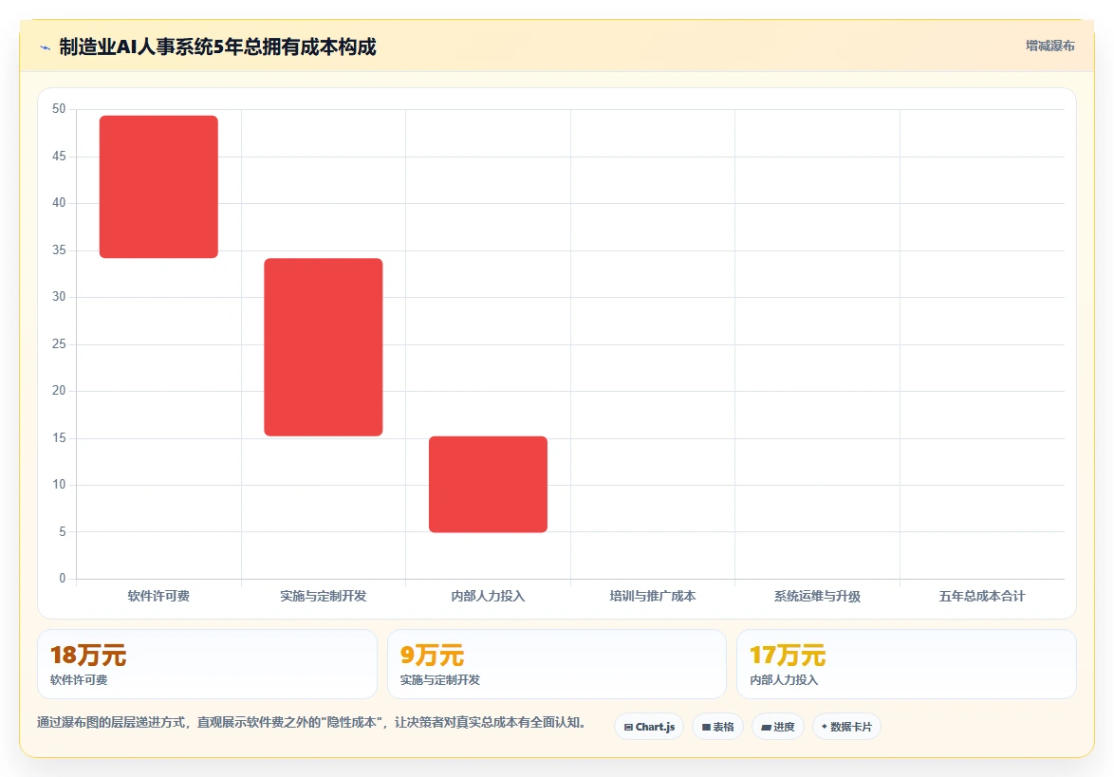Click the 软件许可费 red waterfall bar
This screenshot has width=1114, height=777.
158,187
